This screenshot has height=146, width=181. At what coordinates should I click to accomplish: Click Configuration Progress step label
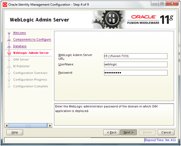point(30,80)
